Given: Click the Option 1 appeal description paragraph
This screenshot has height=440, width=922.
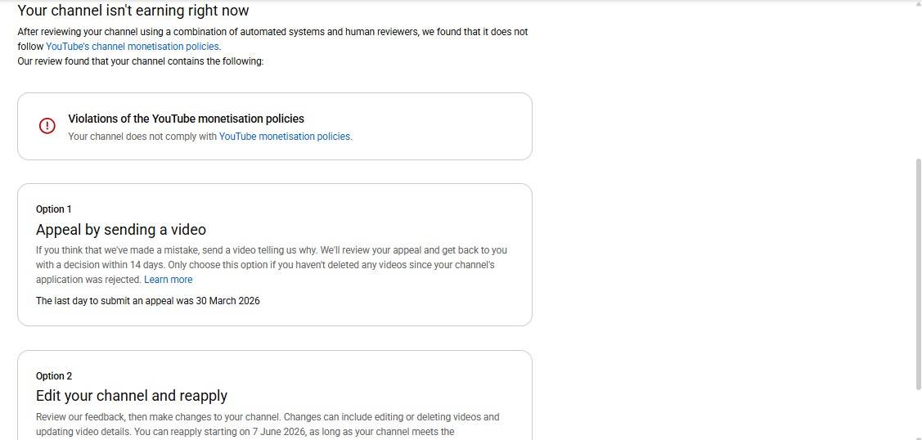Looking at the screenshot, I should (270, 258).
